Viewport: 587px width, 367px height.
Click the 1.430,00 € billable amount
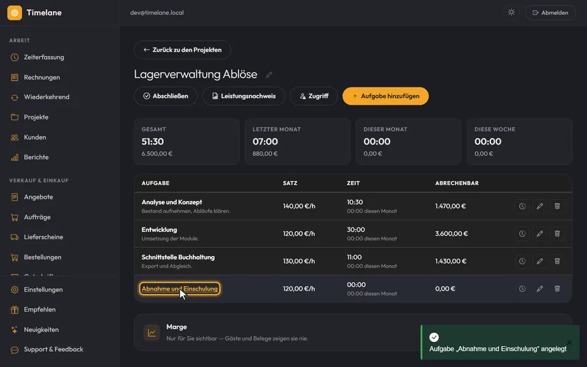[x=451, y=261]
